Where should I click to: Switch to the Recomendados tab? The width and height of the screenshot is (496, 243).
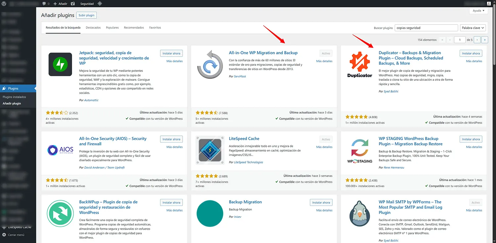[134, 27]
